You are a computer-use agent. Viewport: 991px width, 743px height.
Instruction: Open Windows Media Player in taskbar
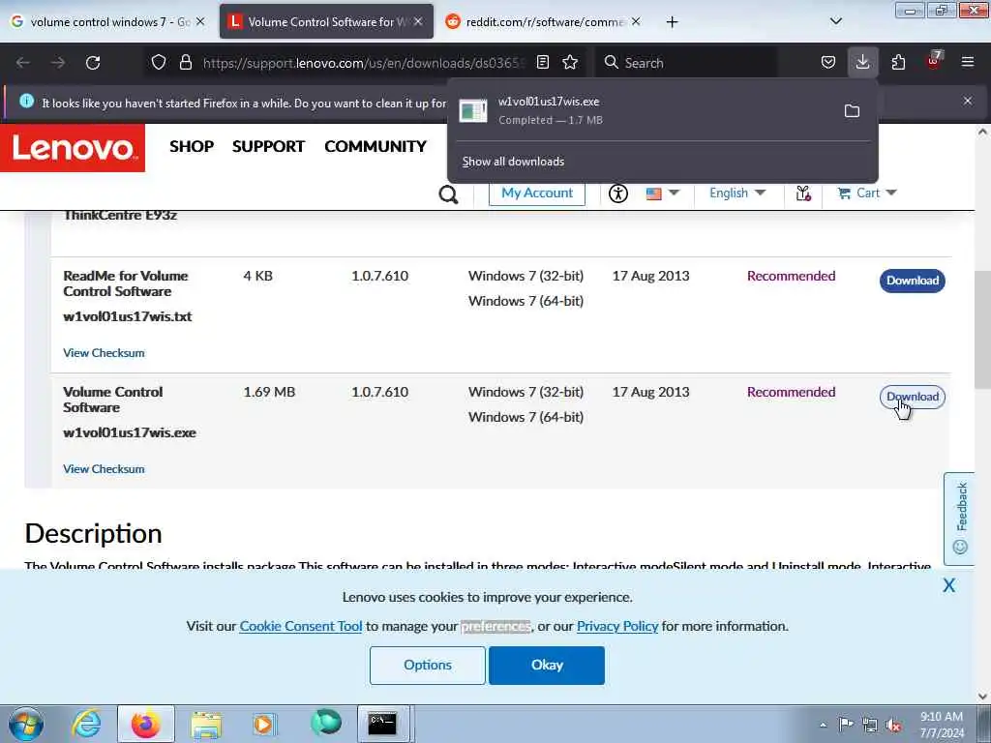tap(264, 724)
